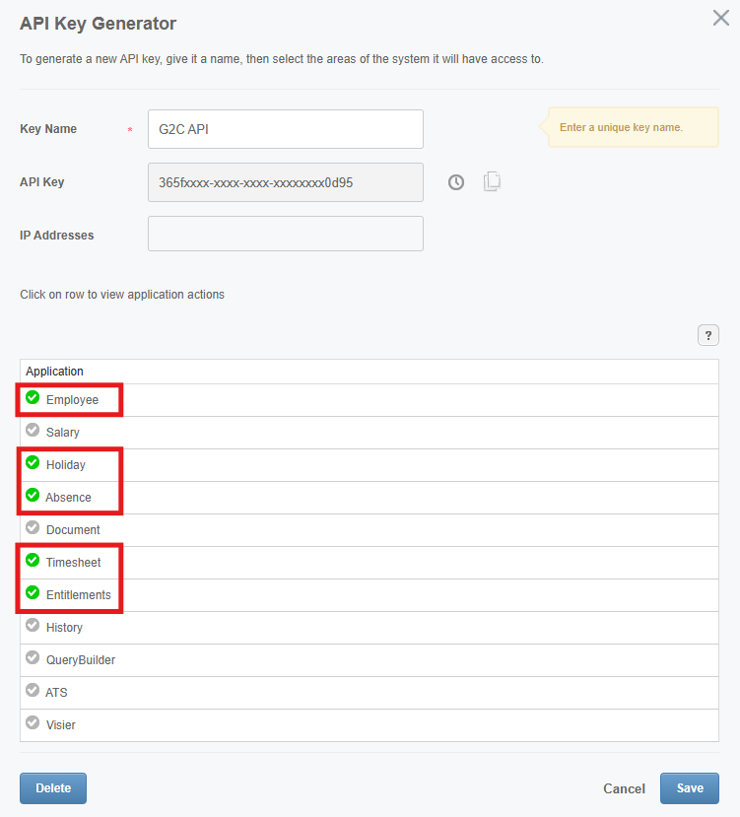740x817 pixels.
Task: Click the Save button
Action: coord(690,788)
